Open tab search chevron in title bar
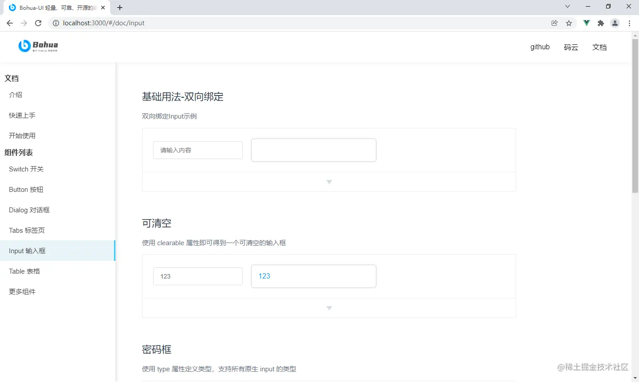The width and height of the screenshot is (639, 382). click(567, 7)
